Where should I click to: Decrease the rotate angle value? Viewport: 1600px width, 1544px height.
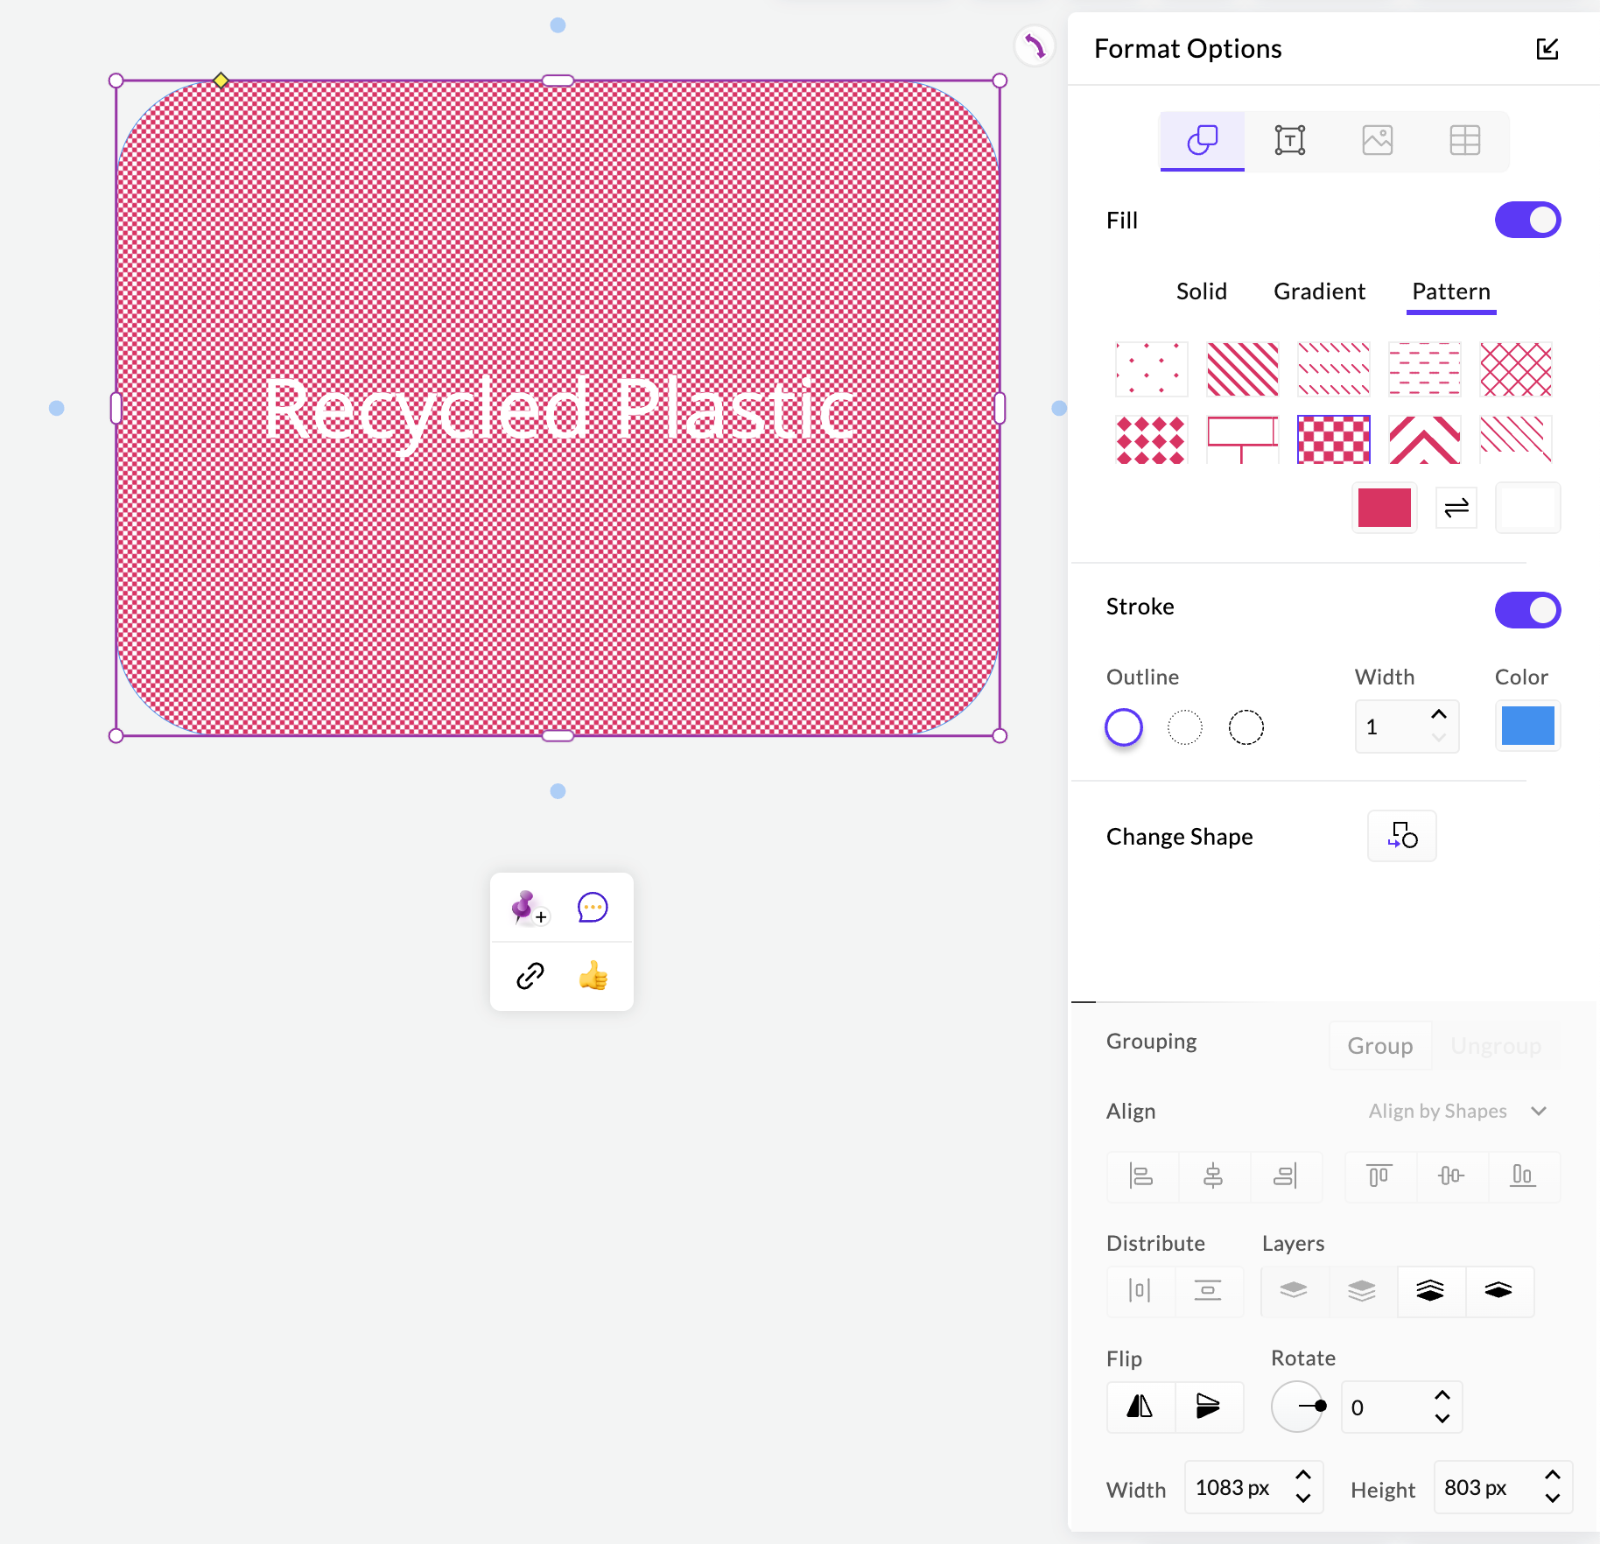(1442, 1419)
